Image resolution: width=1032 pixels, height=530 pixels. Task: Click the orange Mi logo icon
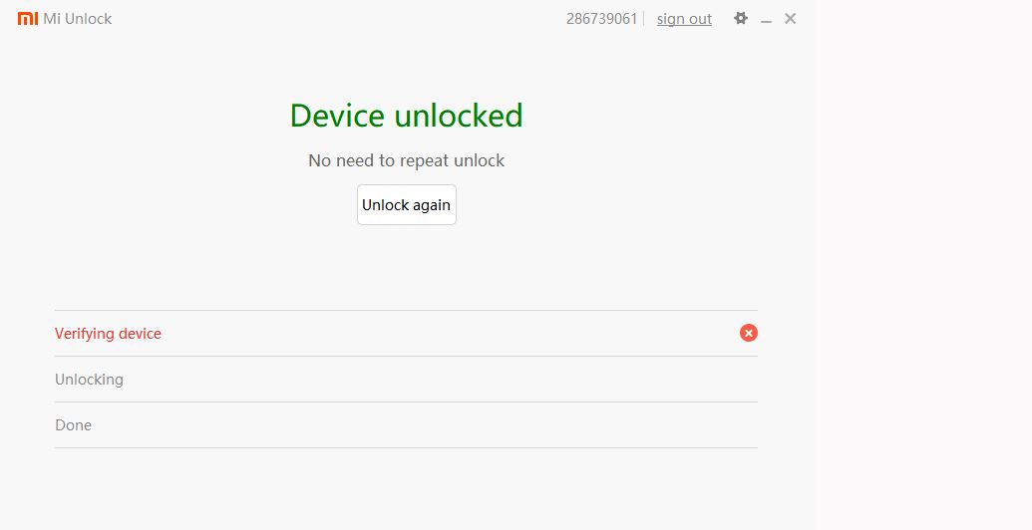click(27, 19)
